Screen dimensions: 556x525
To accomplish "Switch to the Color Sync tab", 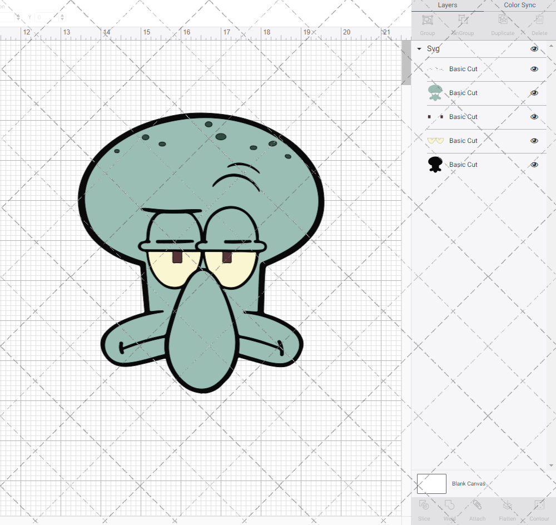I will pos(519,5).
